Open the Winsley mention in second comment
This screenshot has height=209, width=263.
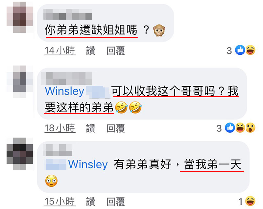click(64, 91)
